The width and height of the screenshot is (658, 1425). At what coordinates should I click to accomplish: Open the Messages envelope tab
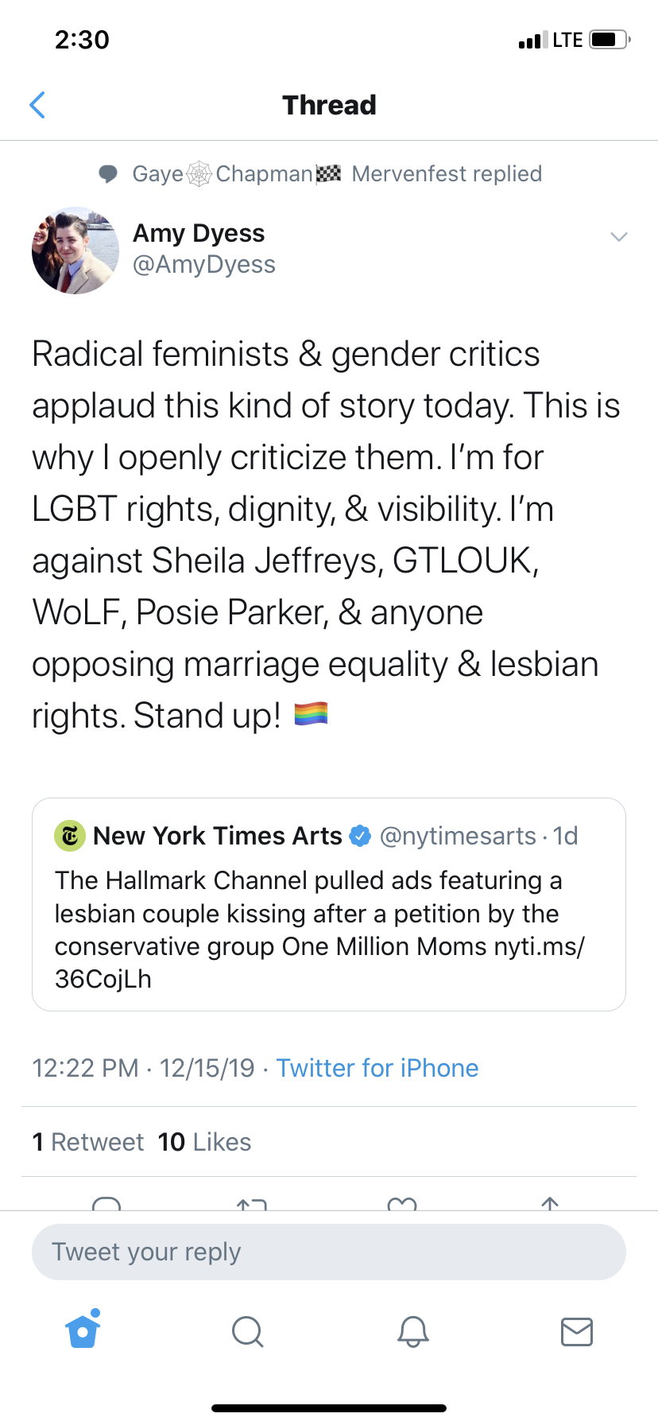(576, 1330)
